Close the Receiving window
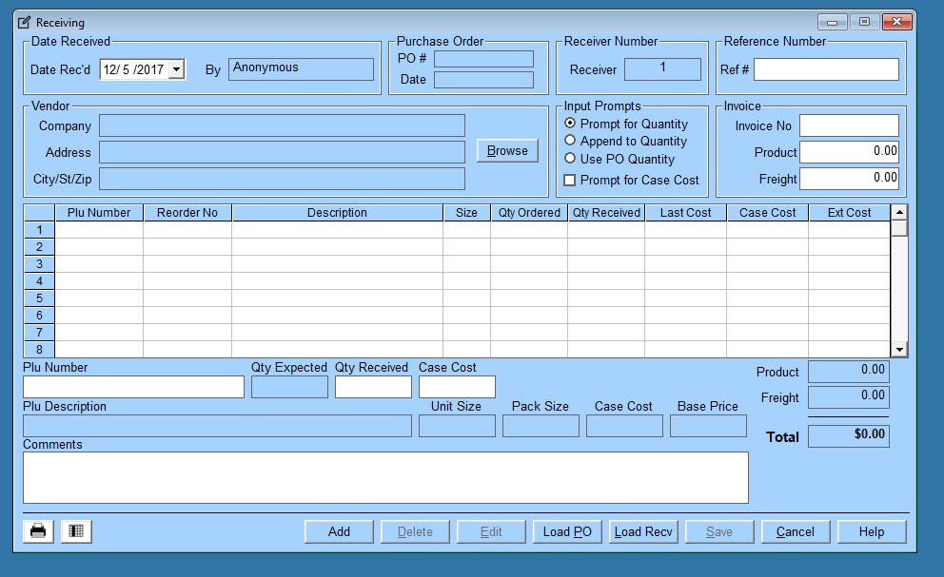This screenshot has height=577, width=944. (x=897, y=22)
